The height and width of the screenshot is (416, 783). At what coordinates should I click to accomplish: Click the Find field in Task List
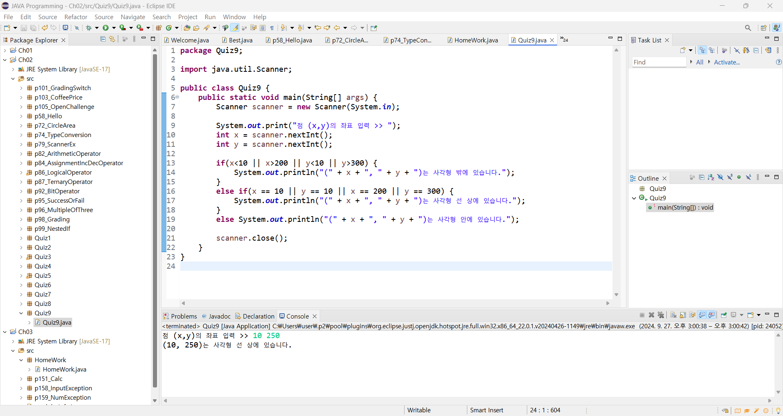point(659,62)
